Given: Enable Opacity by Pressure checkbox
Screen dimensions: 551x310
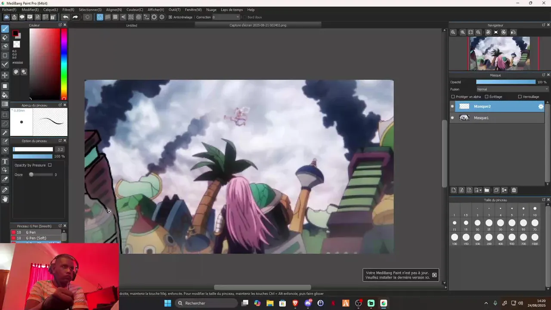Looking at the screenshot, I should (50, 165).
